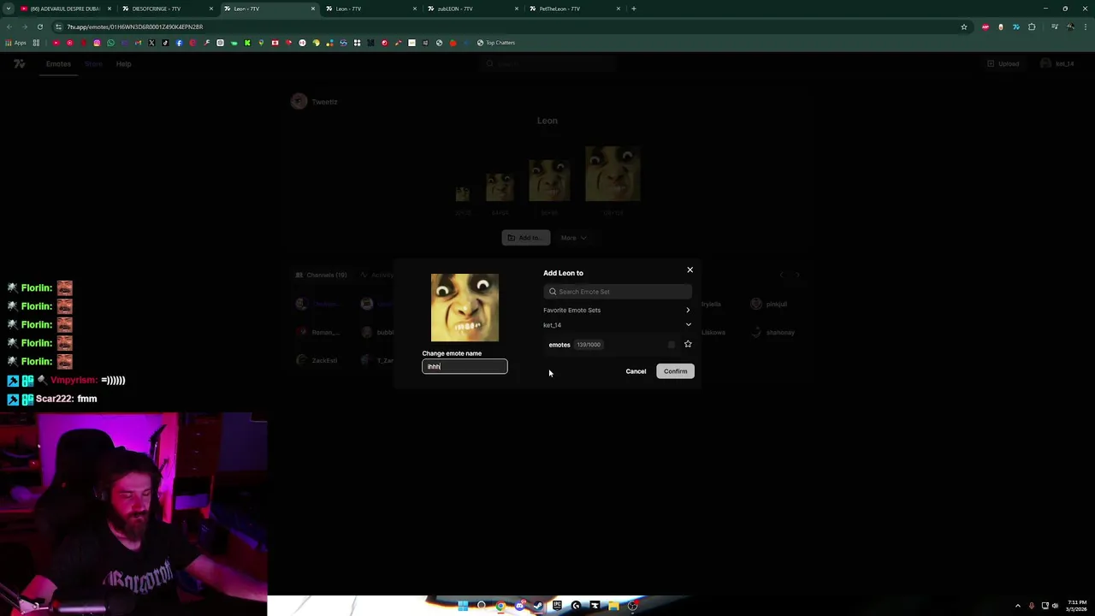Open the Facebook bookmark

point(179,43)
